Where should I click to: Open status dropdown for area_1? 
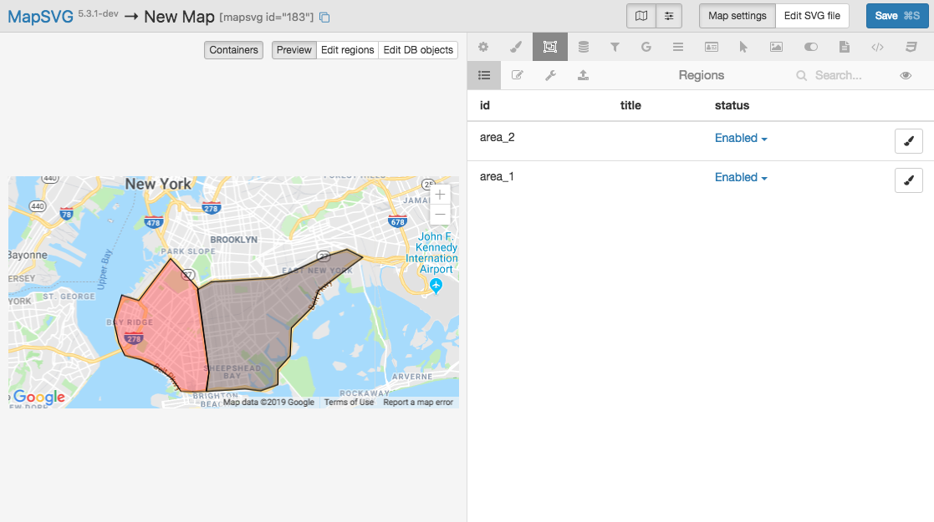[x=741, y=177]
